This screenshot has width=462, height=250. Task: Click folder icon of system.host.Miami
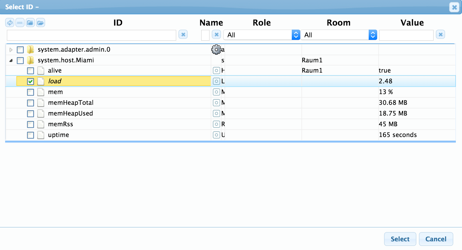(x=31, y=60)
